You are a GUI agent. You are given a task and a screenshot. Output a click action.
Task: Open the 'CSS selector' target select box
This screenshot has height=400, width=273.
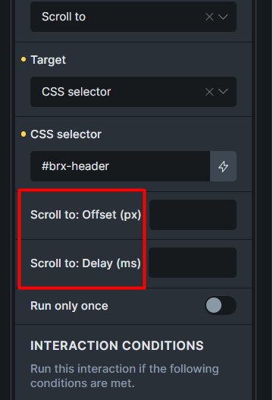tap(133, 92)
